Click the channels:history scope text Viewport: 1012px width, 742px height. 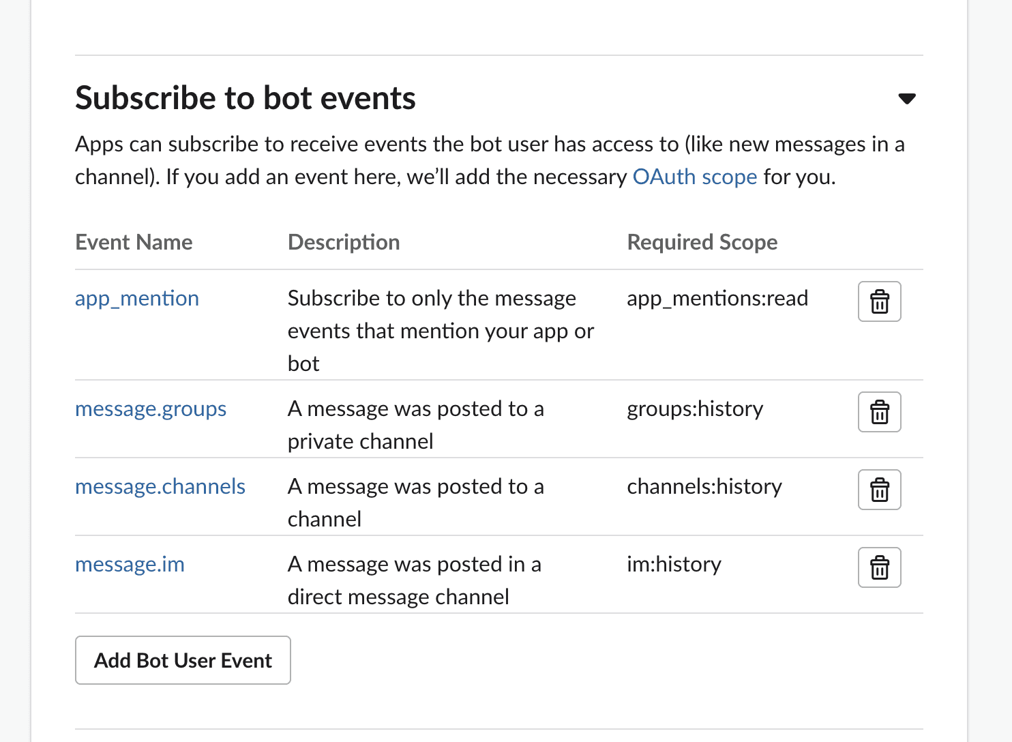point(704,487)
